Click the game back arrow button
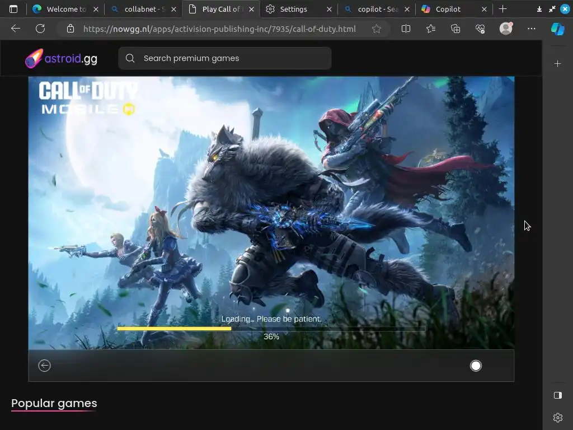 click(x=45, y=365)
